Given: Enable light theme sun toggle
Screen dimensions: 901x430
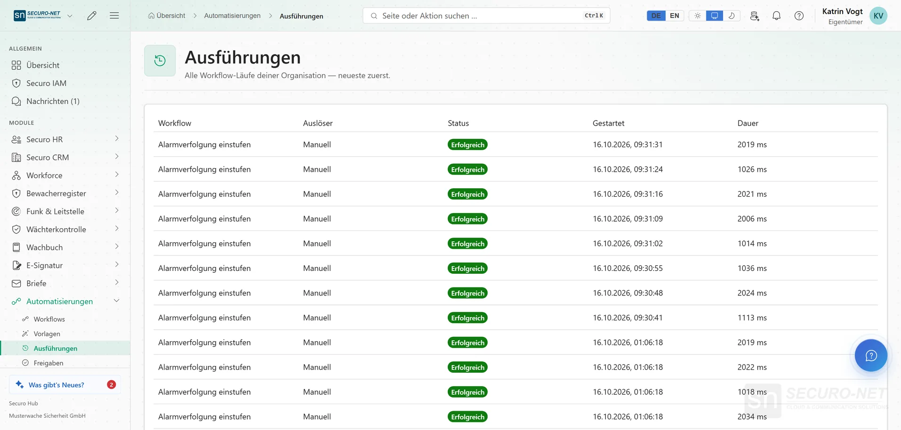Looking at the screenshot, I should pos(697,16).
